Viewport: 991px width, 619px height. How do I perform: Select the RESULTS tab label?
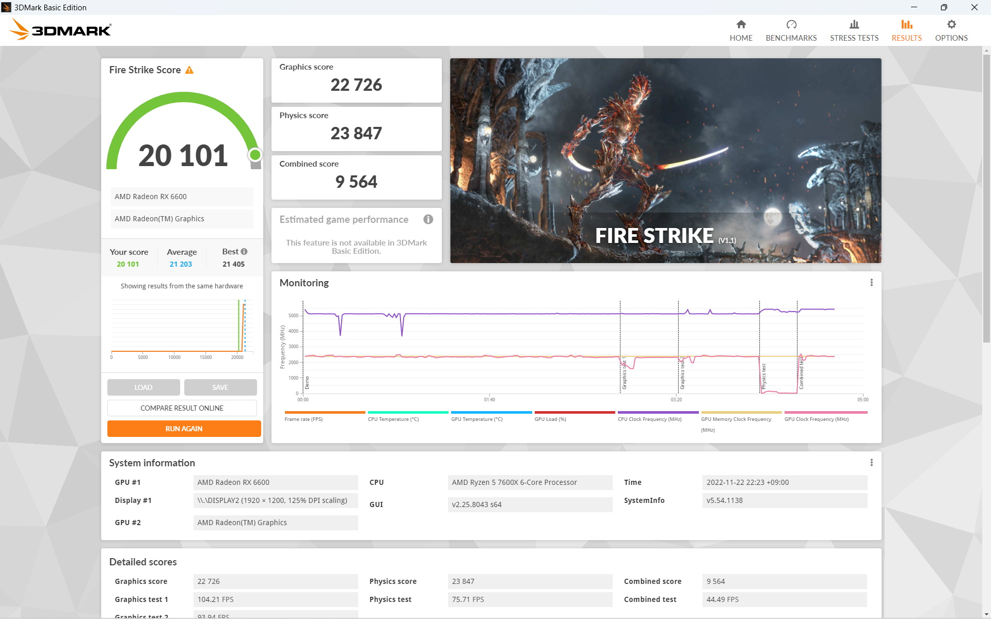(906, 38)
